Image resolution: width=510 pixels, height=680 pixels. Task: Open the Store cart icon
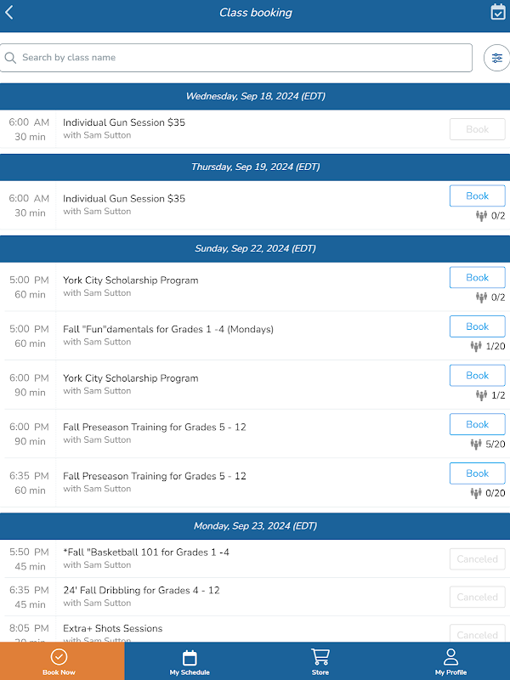(320, 656)
